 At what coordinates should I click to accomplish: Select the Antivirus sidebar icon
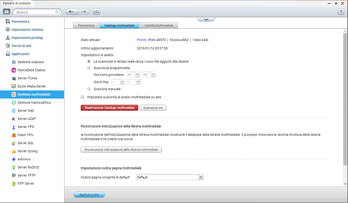coord(14,159)
